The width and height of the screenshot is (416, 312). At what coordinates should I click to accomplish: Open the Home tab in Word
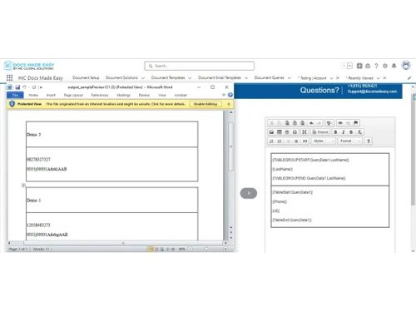(x=33, y=95)
